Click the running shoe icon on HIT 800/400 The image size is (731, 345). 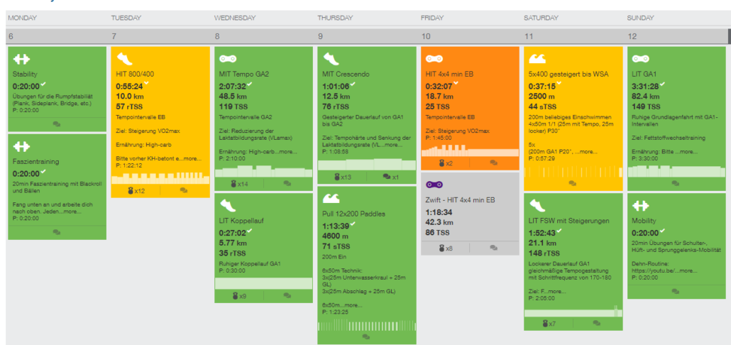coord(125,59)
